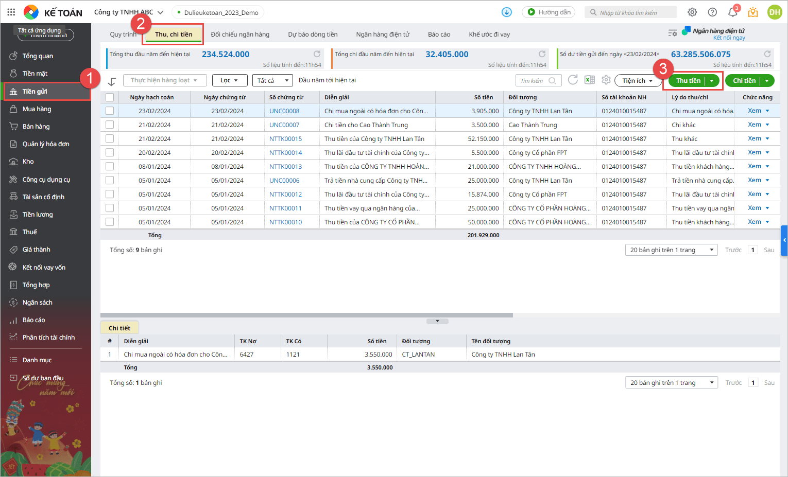Tick the checkbox for row UNC00008
788x477 pixels.
pyautogui.click(x=110, y=111)
